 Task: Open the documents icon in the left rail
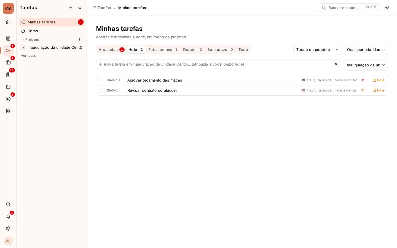(8, 38)
